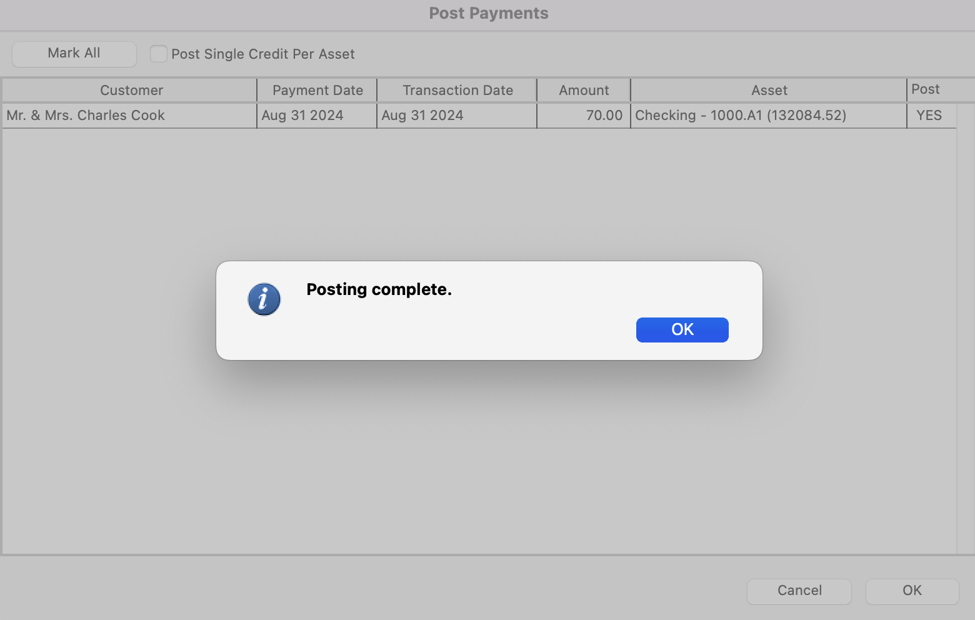The width and height of the screenshot is (975, 620).
Task: Enable Post Single Credit Per Asset checkbox
Action: pyautogui.click(x=159, y=54)
